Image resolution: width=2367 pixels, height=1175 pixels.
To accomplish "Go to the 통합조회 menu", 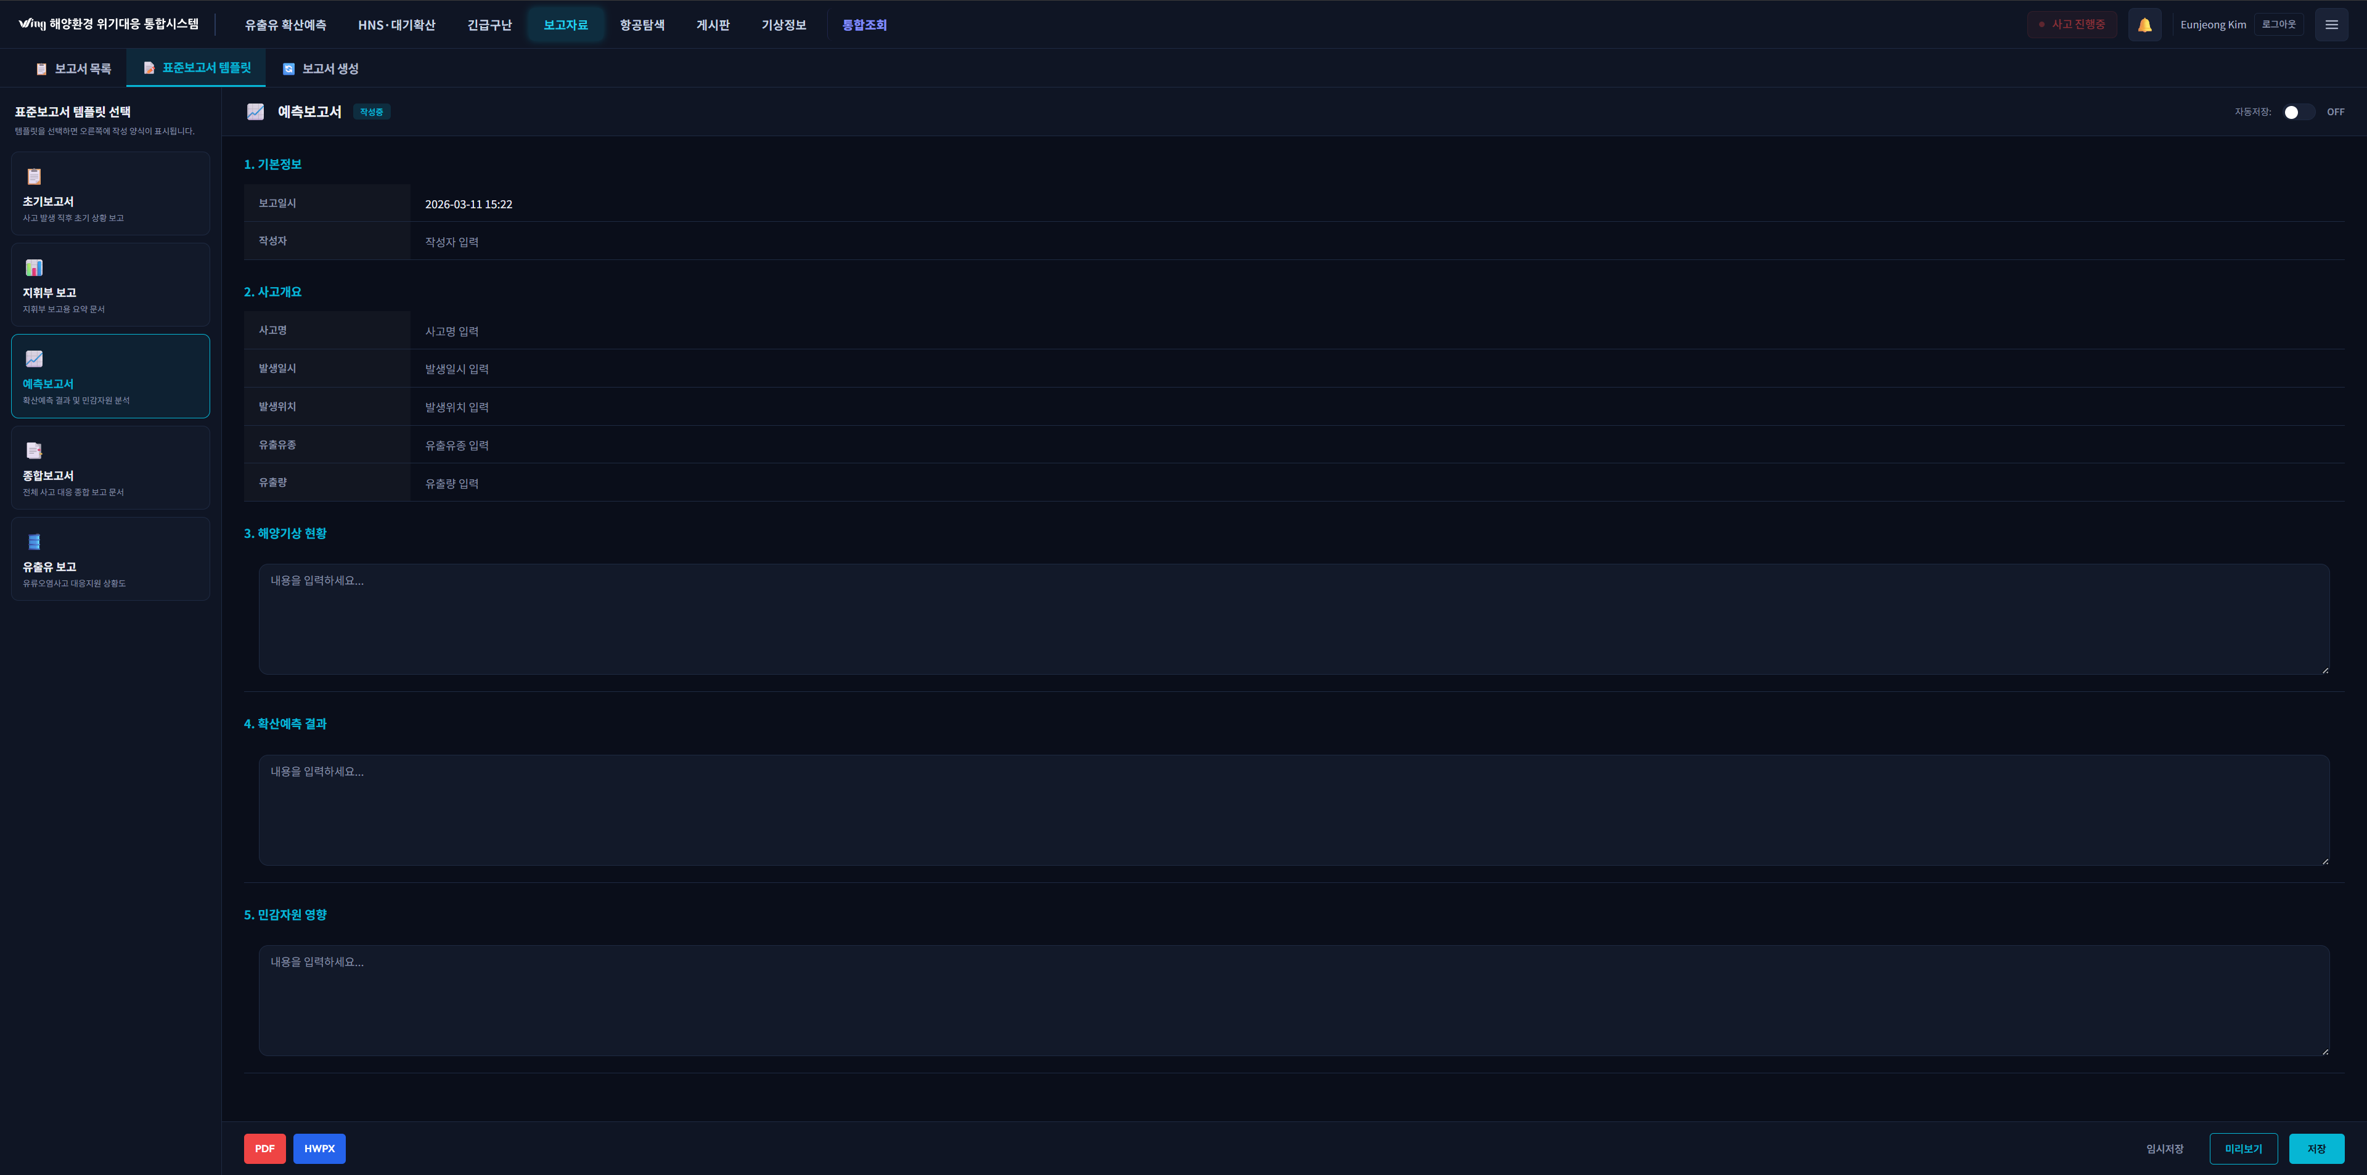I will (x=864, y=25).
